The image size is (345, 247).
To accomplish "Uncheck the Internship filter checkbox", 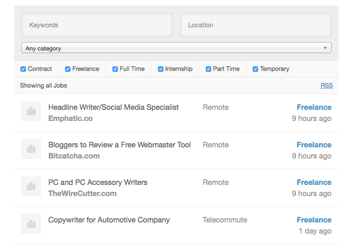I will pyautogui.click(x=161, y=69).
